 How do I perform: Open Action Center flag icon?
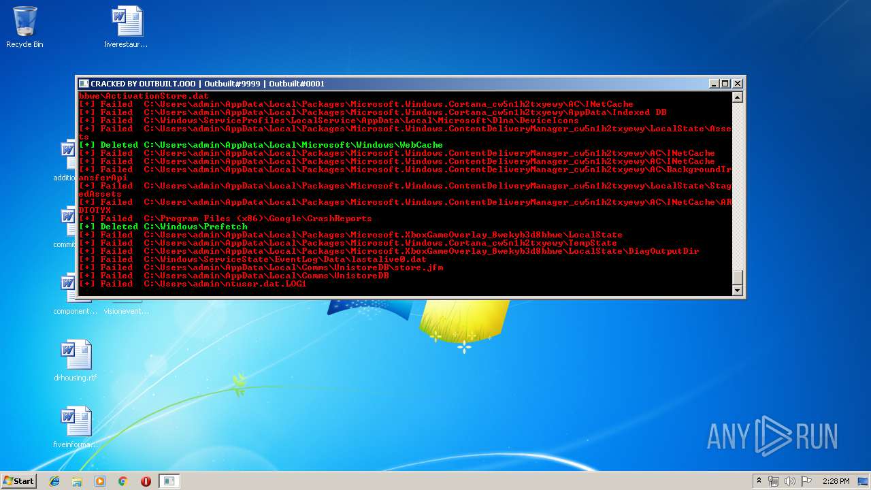click(x=806, y=481)
